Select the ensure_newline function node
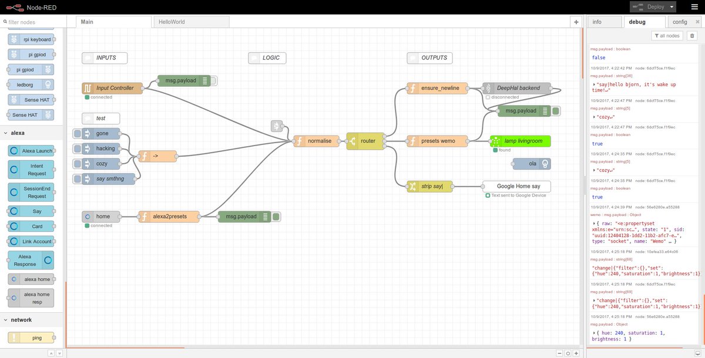This screenshot has width=705, height=358. (x=438, y=88)
